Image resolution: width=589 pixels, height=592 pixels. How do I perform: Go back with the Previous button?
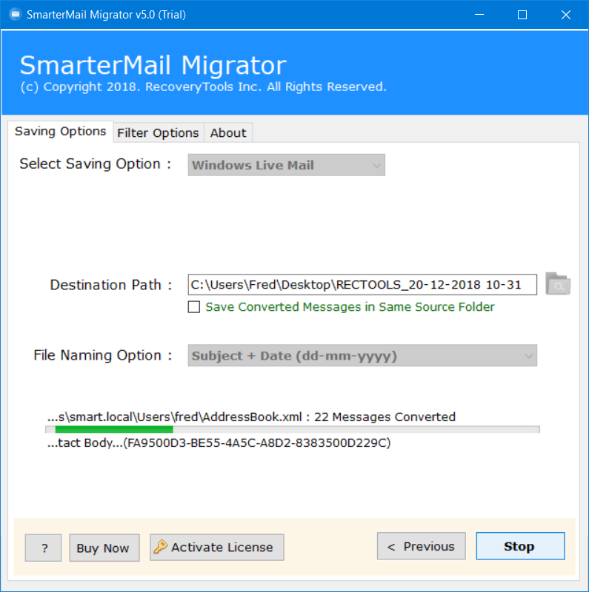point(421,546)
